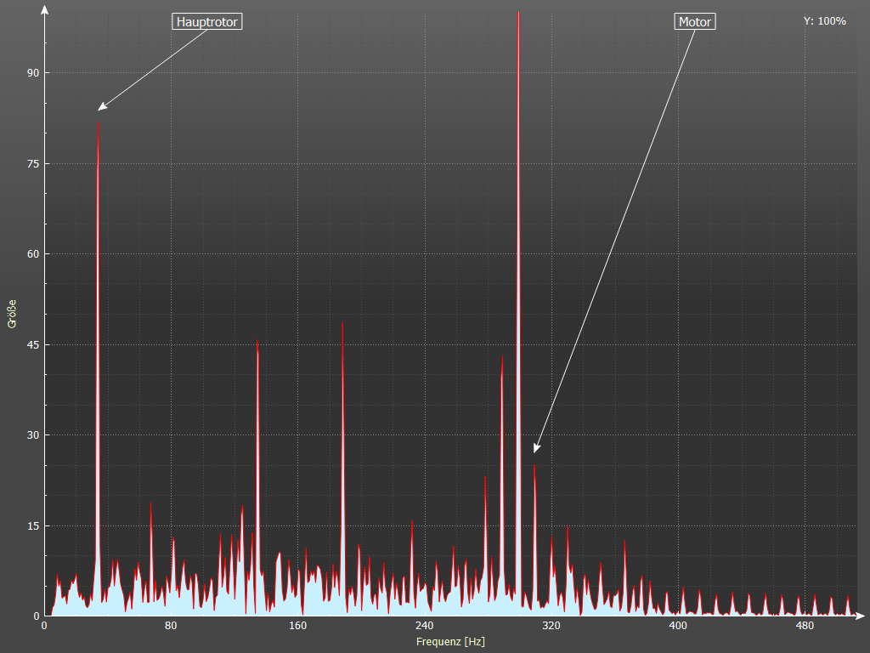
Task: Click the 45 tick on the magnitude axis
Action: (x=34, y=344)
